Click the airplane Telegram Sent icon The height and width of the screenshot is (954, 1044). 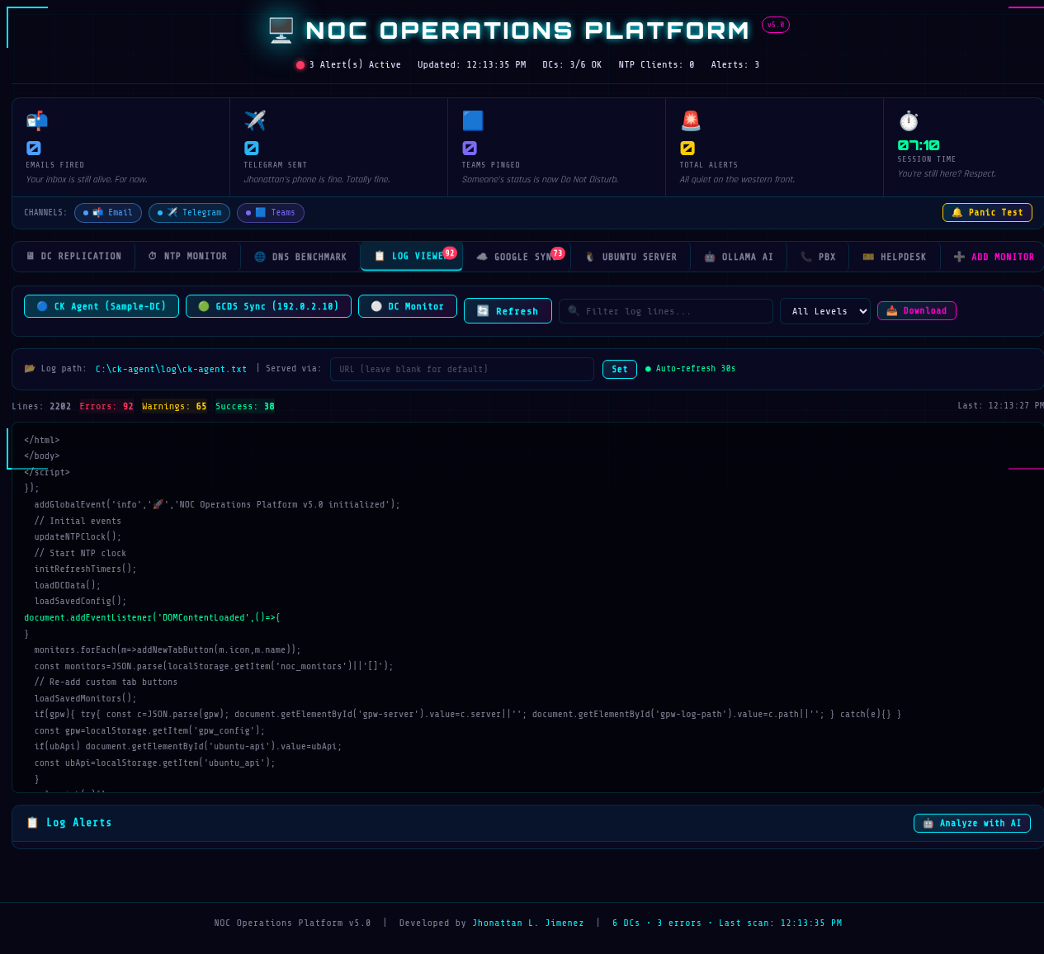tap(255, 120)
